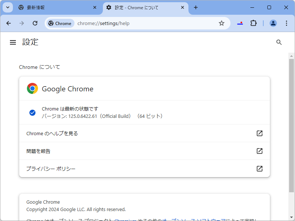Open the Extensions puzzle icon

[253, 23]
